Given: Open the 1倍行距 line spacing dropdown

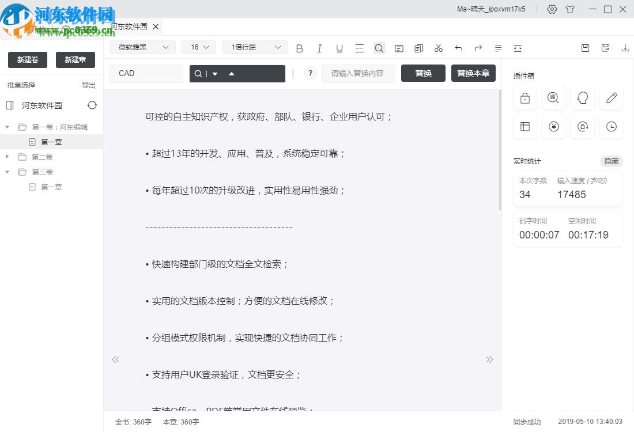Looking at the screenshot, I should [254, 47].
